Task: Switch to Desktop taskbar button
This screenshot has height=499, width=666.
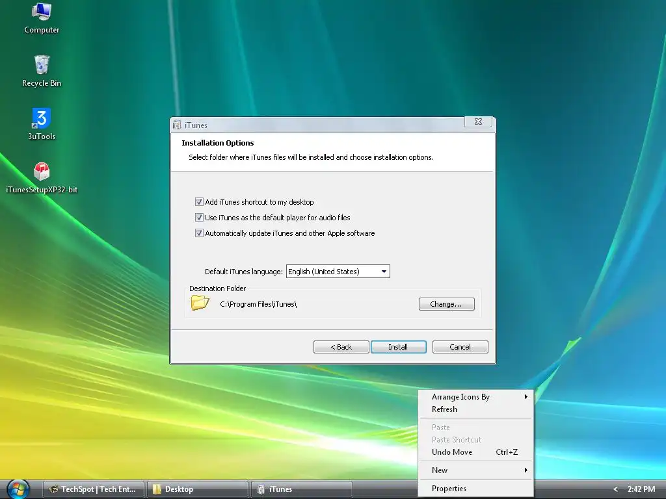Action: (198, 489)
